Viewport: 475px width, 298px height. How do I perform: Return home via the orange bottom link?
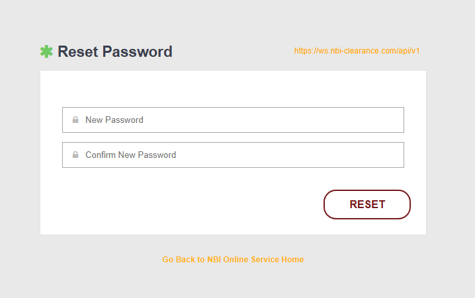pyautogui.click(x=233, y=260)
